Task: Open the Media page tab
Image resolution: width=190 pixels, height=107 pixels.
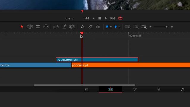Action: tap(87, 89)
